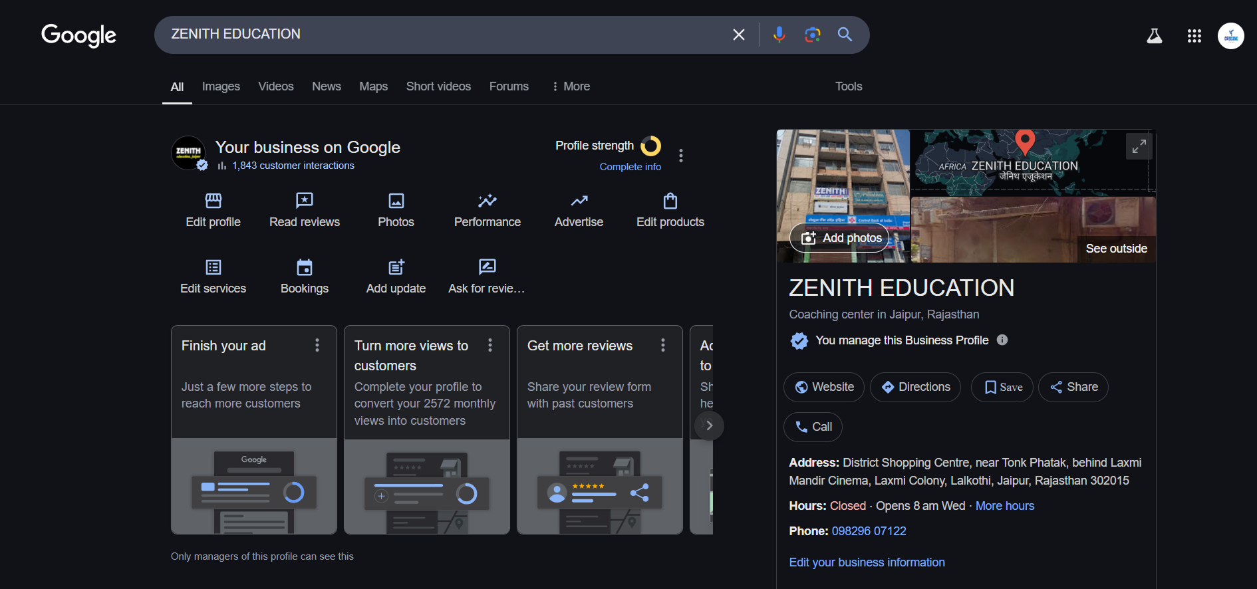Open Bookings calendar icon
This screenshot has width=1257, height=589.
(x=305, y=267)
